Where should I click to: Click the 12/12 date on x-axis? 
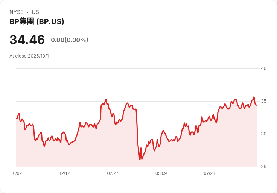64,173
